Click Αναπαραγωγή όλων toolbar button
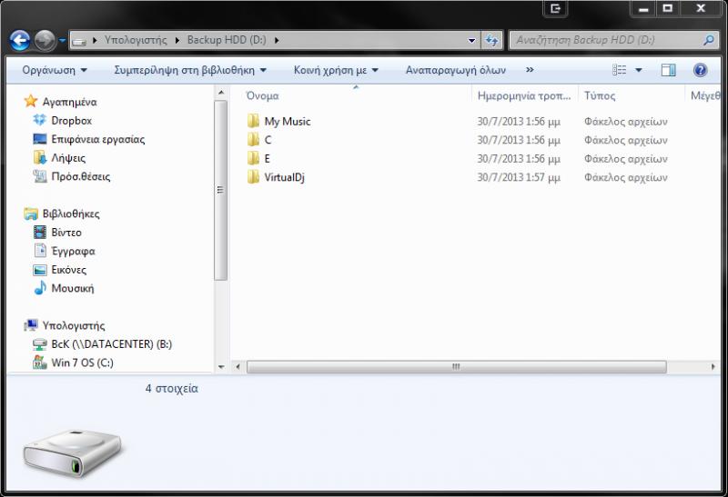728x497 pixels. [x=456, y=70]
